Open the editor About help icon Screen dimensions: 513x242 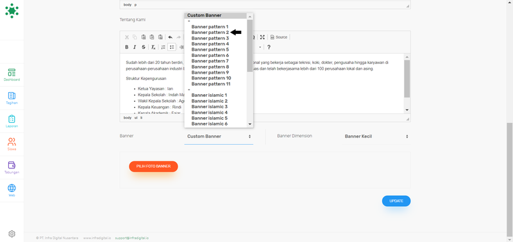269,47
